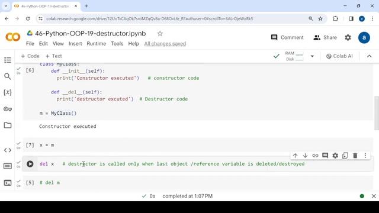
Task: Open the terminal panel
Action: (8, 183)
